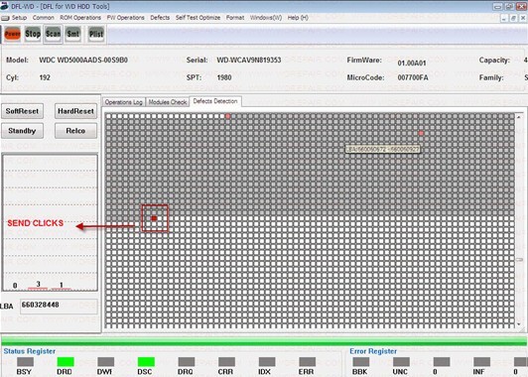Viewport: 528px width, 377px height.
Task: Click the bright red defect block in the map
Action: tap(154, 218)
